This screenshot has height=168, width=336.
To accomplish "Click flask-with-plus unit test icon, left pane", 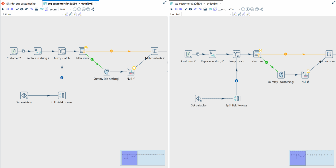I will point(71,14).
